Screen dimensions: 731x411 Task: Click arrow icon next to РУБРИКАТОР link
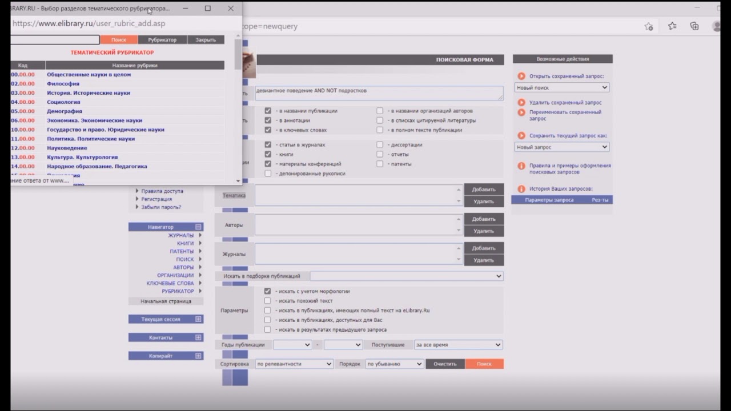pyautogui.click(x=200, y=291)
